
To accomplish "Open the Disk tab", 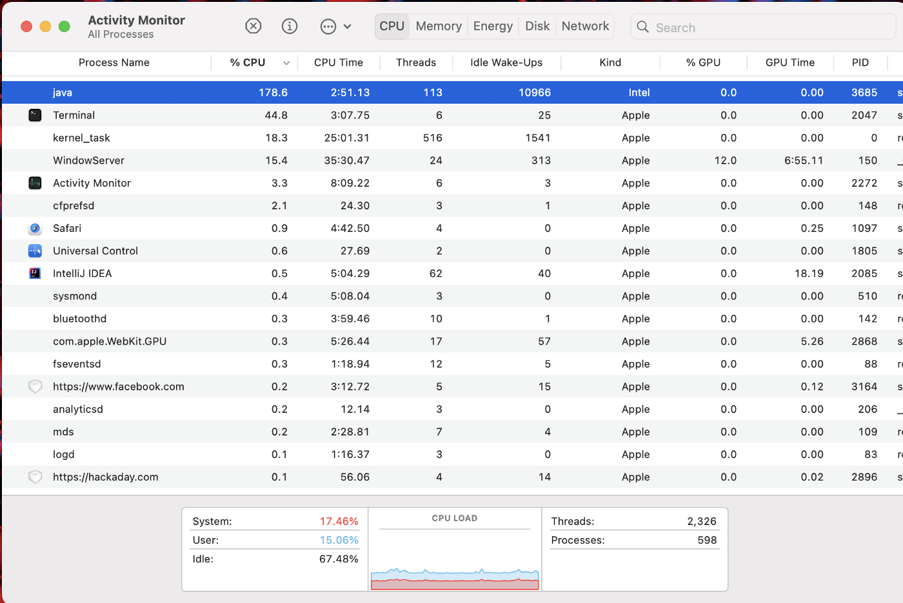I will click(x=537, y=26).
